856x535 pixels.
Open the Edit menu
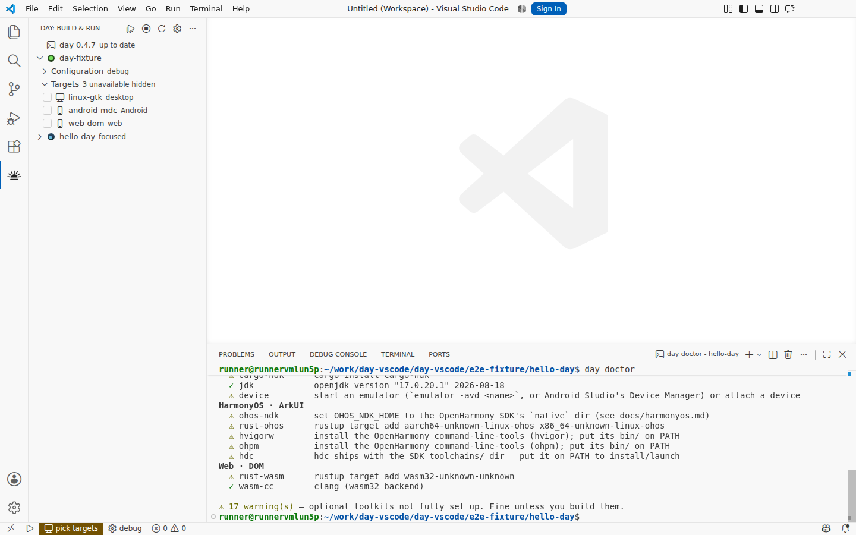(x=55, y=9)
